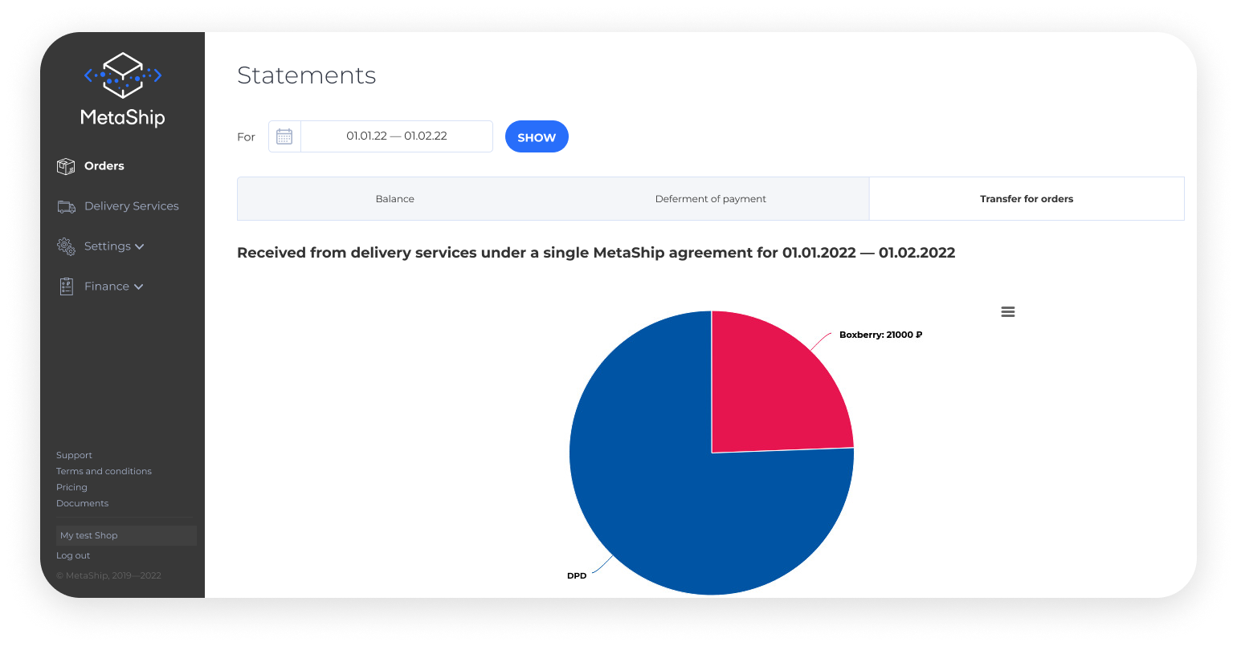Select the Delivery Services truck icon
The width and height of the screenshot is (1237, 646).
point(66,206)
